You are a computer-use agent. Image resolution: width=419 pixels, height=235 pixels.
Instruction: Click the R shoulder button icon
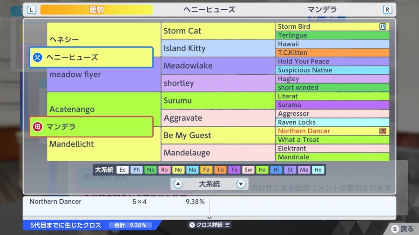coord(387,10)
